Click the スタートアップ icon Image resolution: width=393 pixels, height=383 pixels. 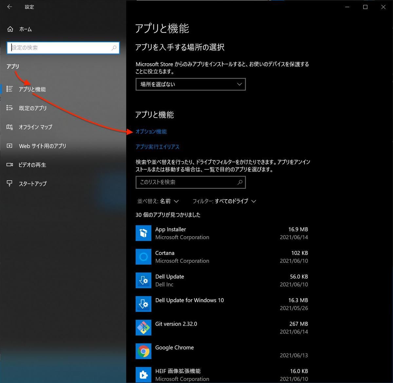10,183
